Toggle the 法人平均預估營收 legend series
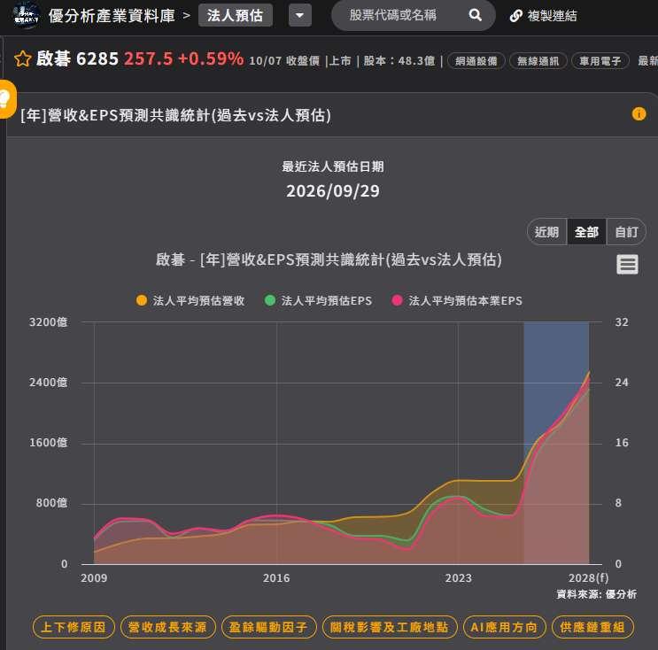This screenshot has height=650, width=658. pos(190,300)
